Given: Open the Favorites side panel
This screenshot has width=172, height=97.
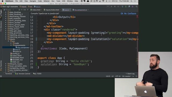Looking at the screenshot, I should point(1,66).
